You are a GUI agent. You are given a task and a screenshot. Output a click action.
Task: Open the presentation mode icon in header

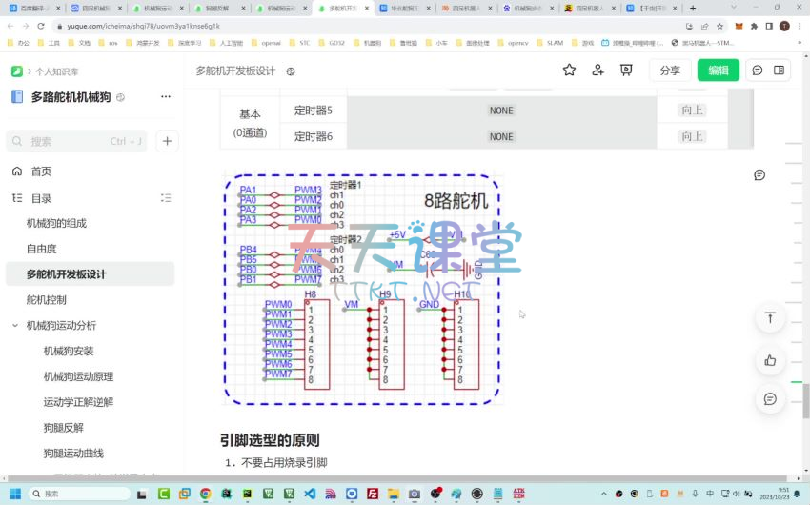click(x=626, y=71)
